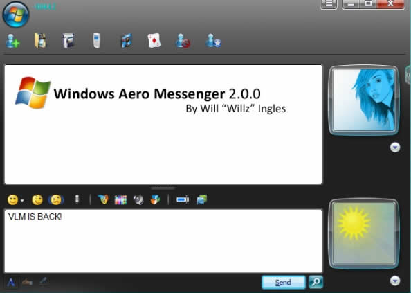Open the smiley emoticon picker

pos(12,200)
